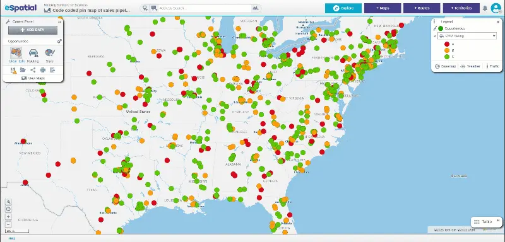Open the user account avatar menu
The height and width of the screenshot is (242, 505).
[x=496, y=8]
